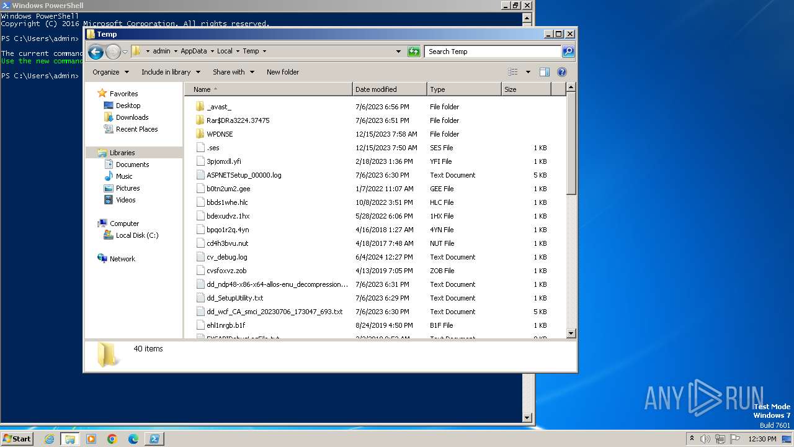Open the view options dropdown arrow

528,72
